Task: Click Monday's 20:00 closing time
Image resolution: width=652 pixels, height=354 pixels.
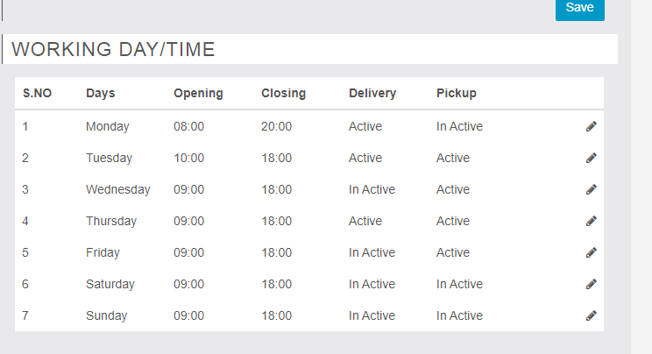Action: (277, 126)
